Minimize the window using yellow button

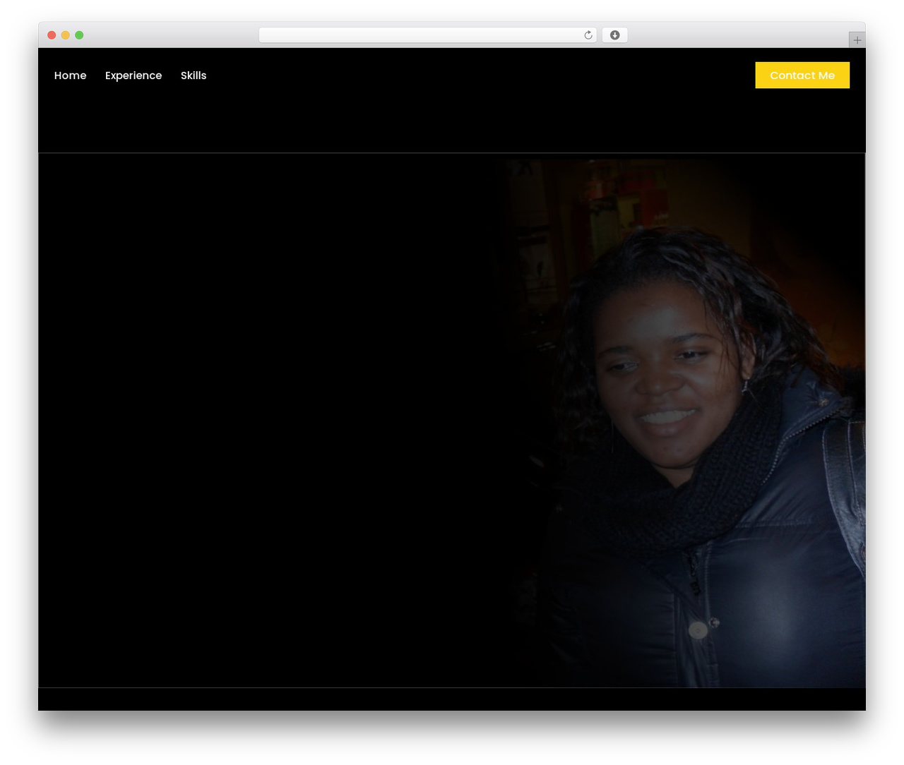tap(66, 35)
